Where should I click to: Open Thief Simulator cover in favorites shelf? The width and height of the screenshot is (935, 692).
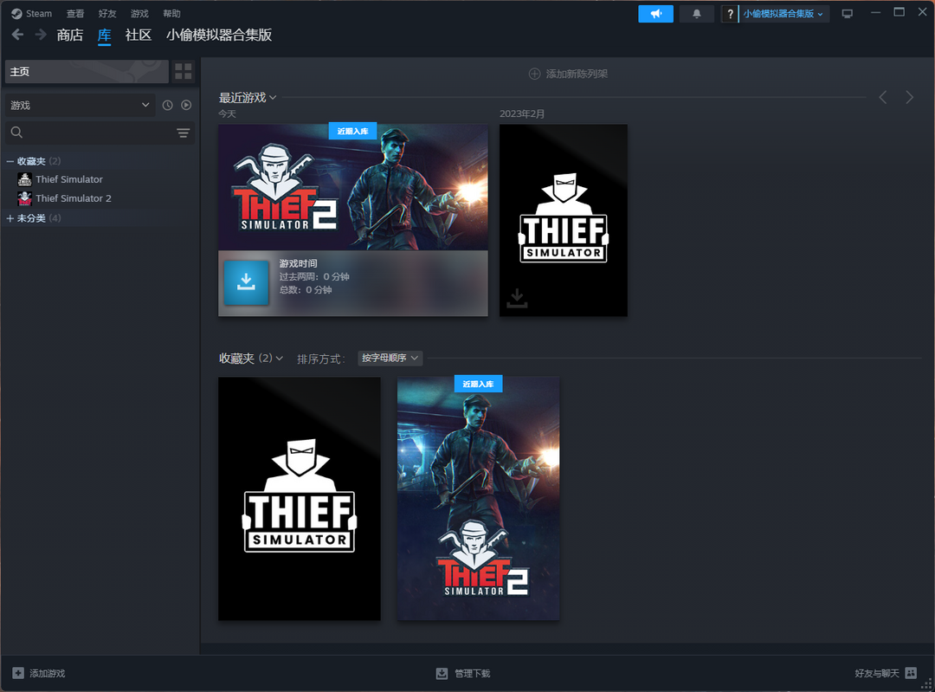click(x=300, y=499)
